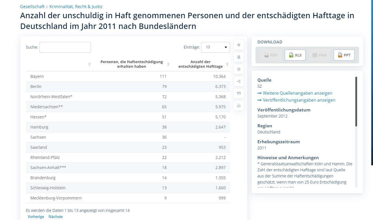Click the value 999 Hafttage cell

point(222,198)
